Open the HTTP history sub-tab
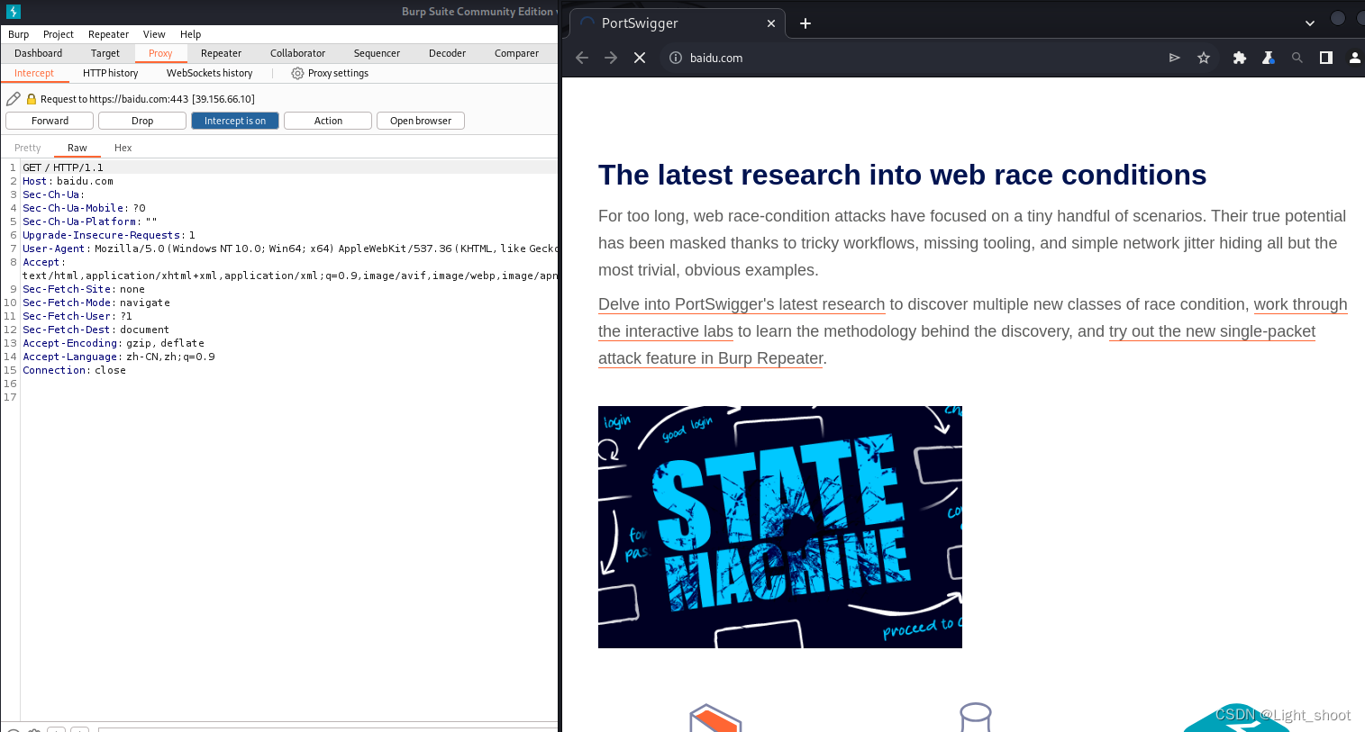The image size is (1365, 732). tap(111, 74)
